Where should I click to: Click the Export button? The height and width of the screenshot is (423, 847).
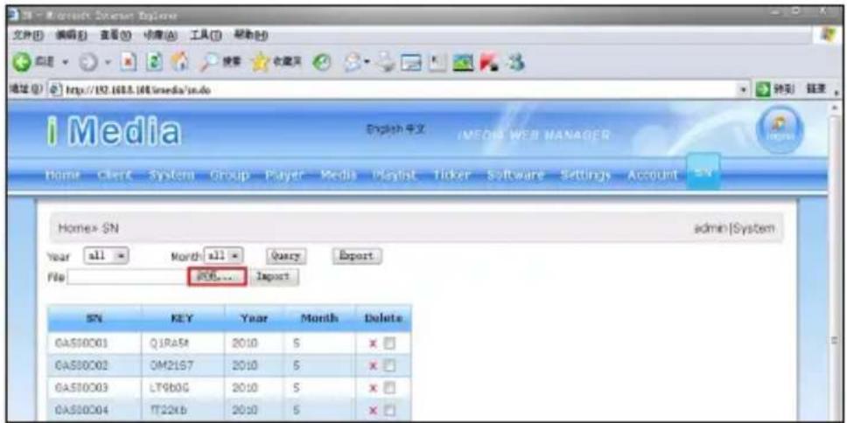356,256
